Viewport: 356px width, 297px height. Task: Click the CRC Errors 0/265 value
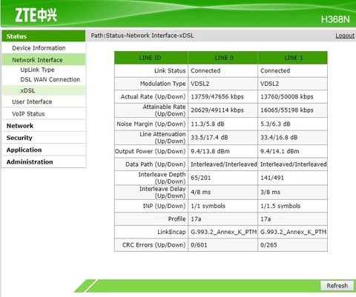point(268,245)
